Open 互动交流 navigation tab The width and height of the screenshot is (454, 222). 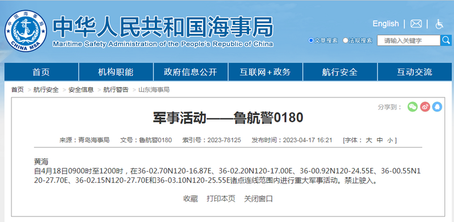click(x=415, y=72)
